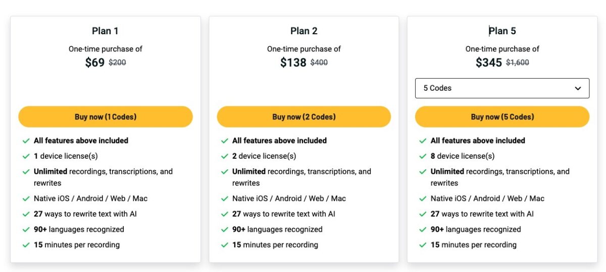
Task: Click Plan 2 checkmark for Native iOS / Android
Action: [224, 199]
